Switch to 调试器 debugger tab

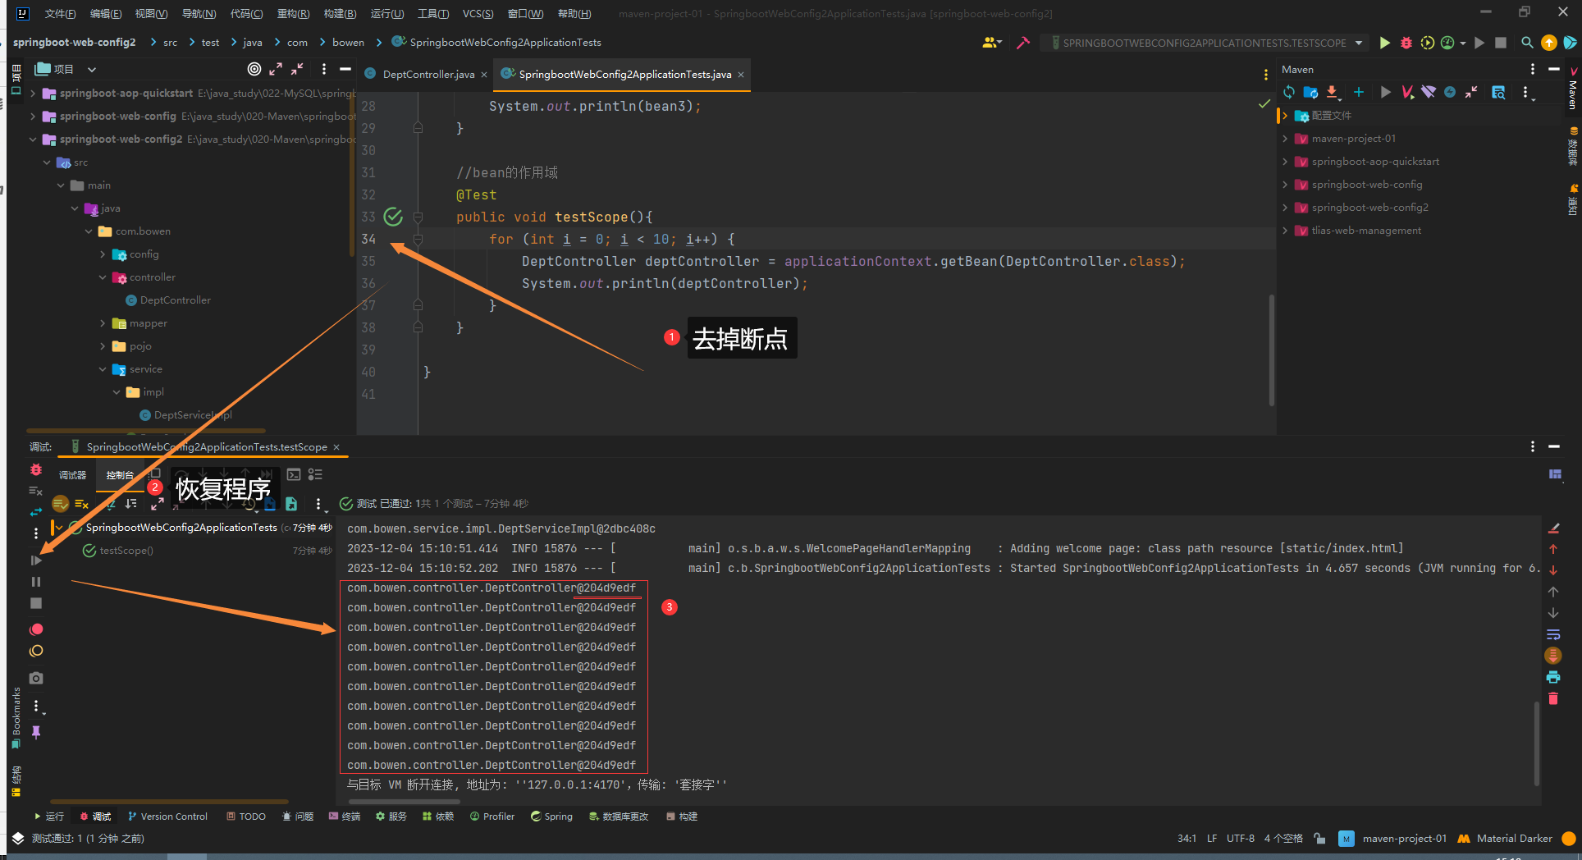(72, 475)
